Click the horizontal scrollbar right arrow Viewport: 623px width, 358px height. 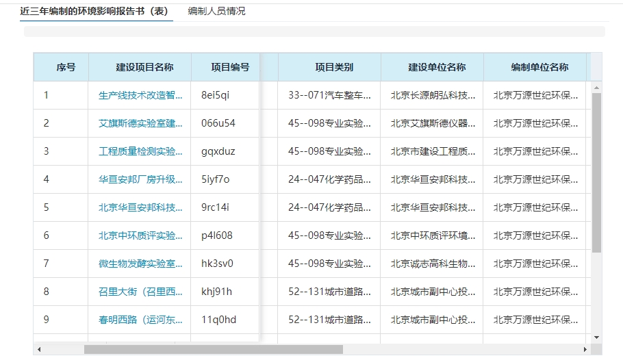tap(585, 349)
